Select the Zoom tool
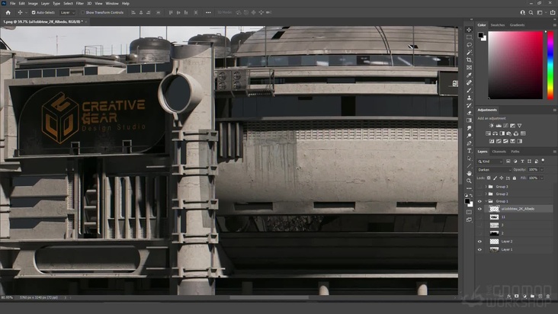 (469, 181)
